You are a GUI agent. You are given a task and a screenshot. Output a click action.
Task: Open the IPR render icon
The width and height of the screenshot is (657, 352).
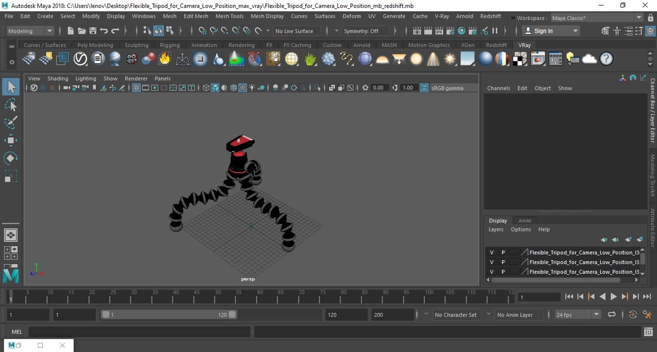(439, 31)
